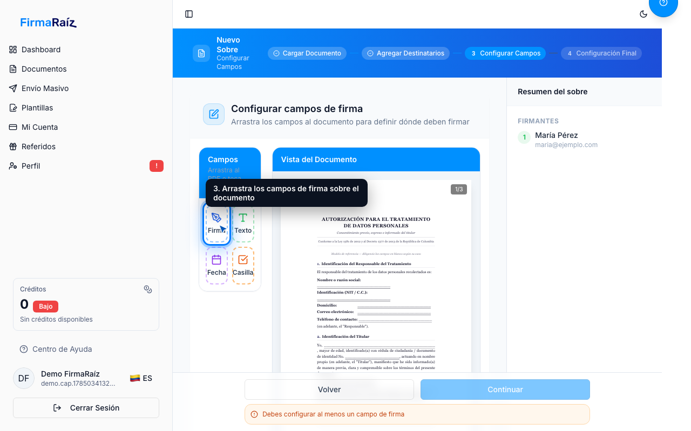The height and width of the screenshot is (431, 691).
Task: Click signer number 1 green badge
Action: pos(524,137)
